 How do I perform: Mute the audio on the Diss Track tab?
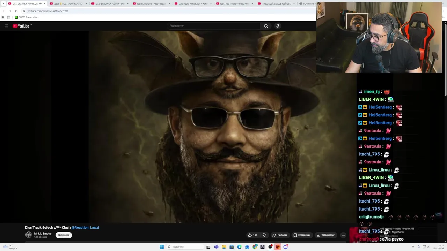[40, 3]
